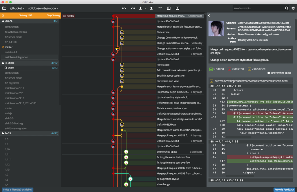The width and height of the screenshot is (297, 192).
Task: Select remote branch maintenance/2.2
Action: click(14, 93)
